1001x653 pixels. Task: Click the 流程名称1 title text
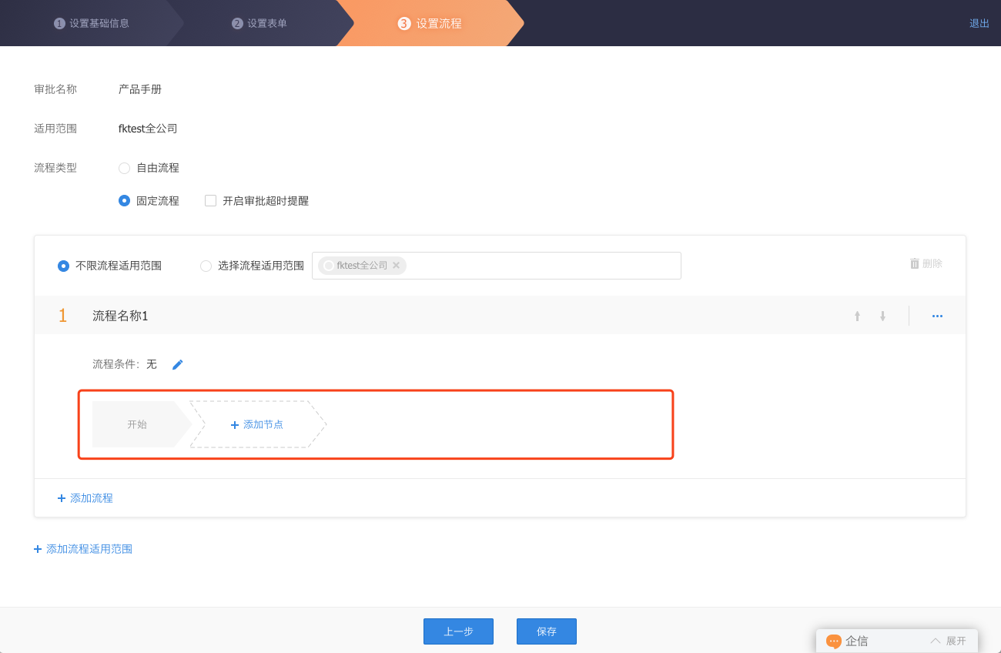[120, 316]
